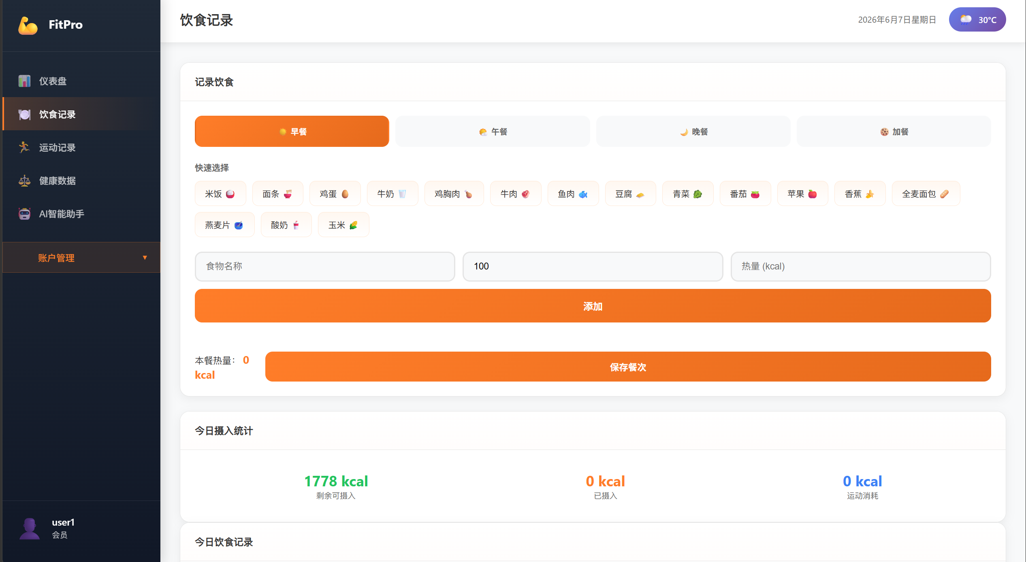Quick-select 全麦面包 food chip

(x=926, y=194)
